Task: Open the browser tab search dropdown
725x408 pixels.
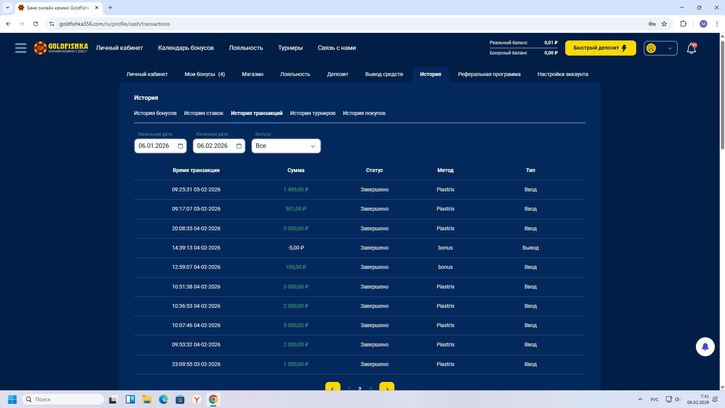Action: pos(7,8)
